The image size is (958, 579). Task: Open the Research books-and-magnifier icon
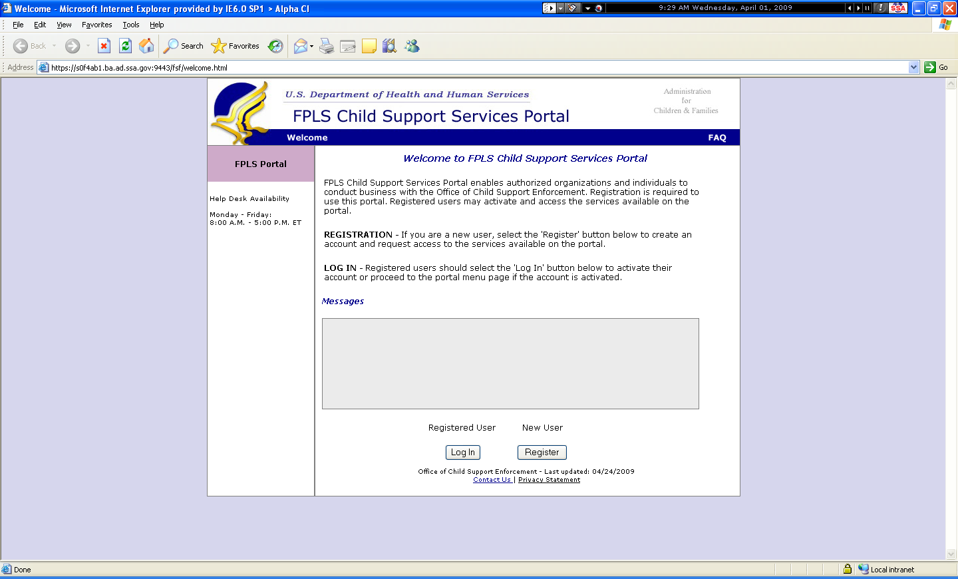pos(390,46)
